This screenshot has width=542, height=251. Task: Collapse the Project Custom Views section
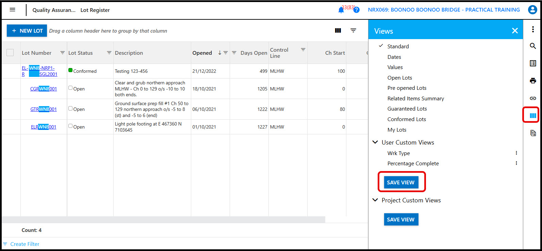pos(375,200)
